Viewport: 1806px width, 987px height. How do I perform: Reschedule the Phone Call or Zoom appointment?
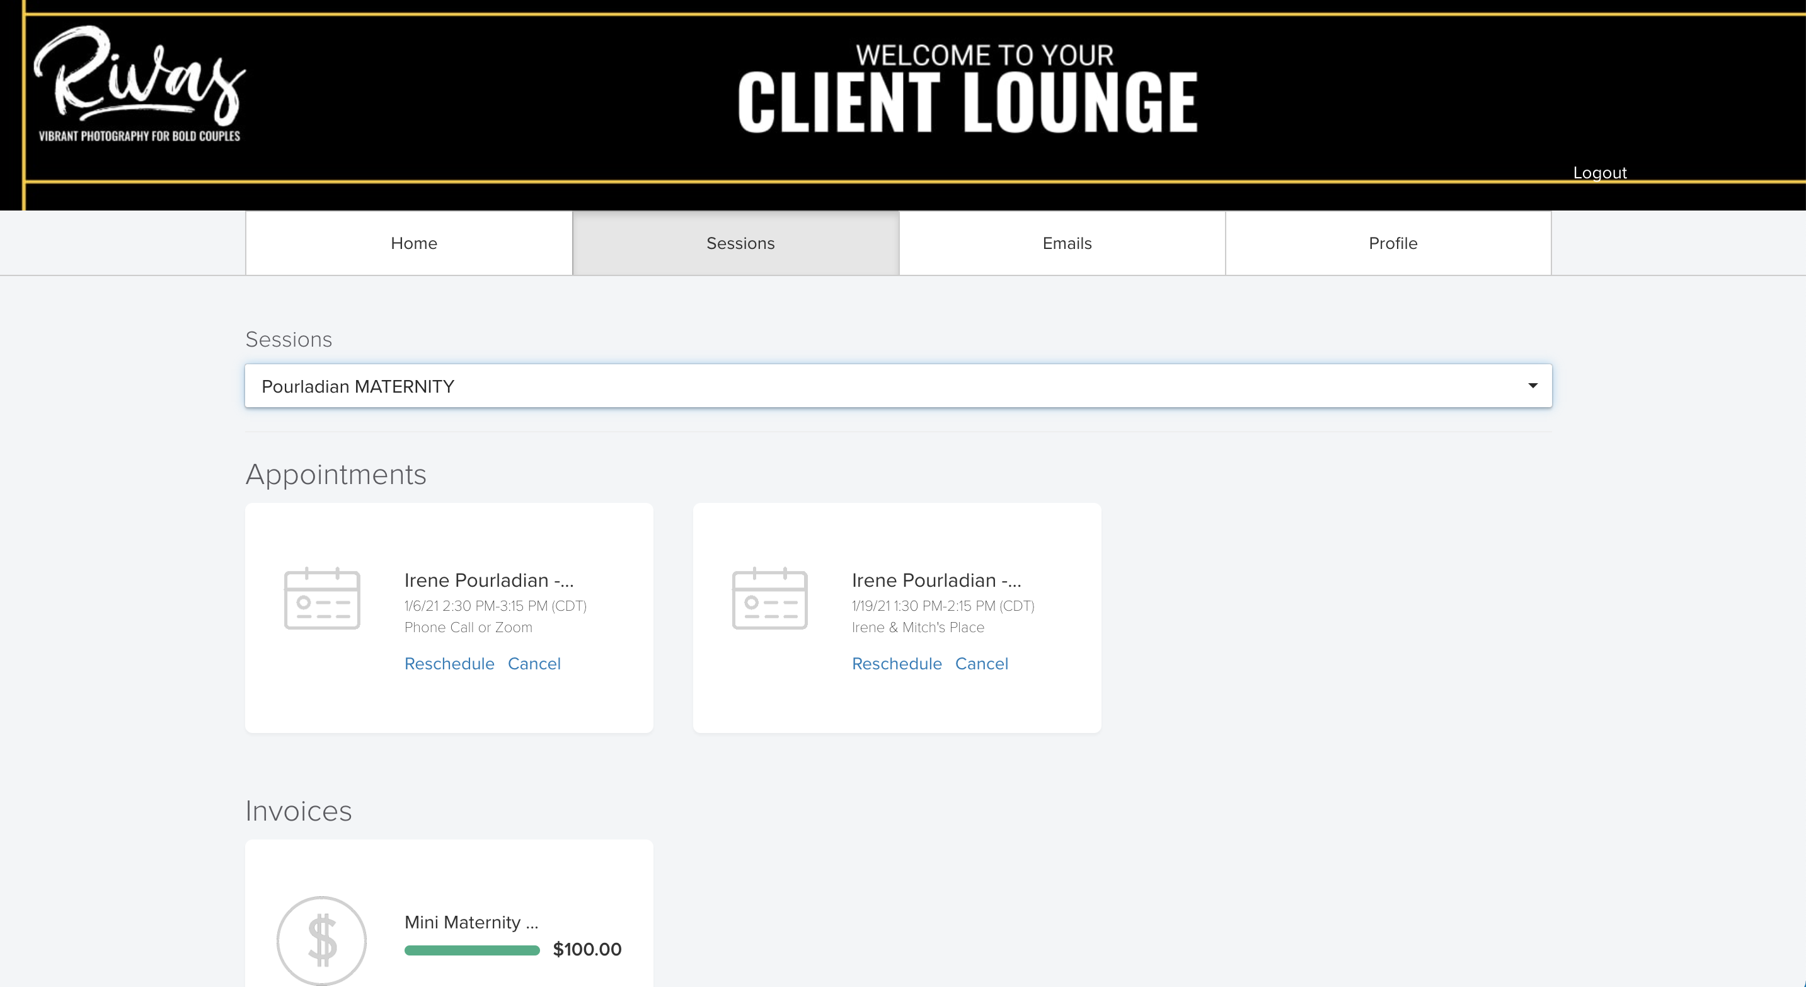click(449, 663)
